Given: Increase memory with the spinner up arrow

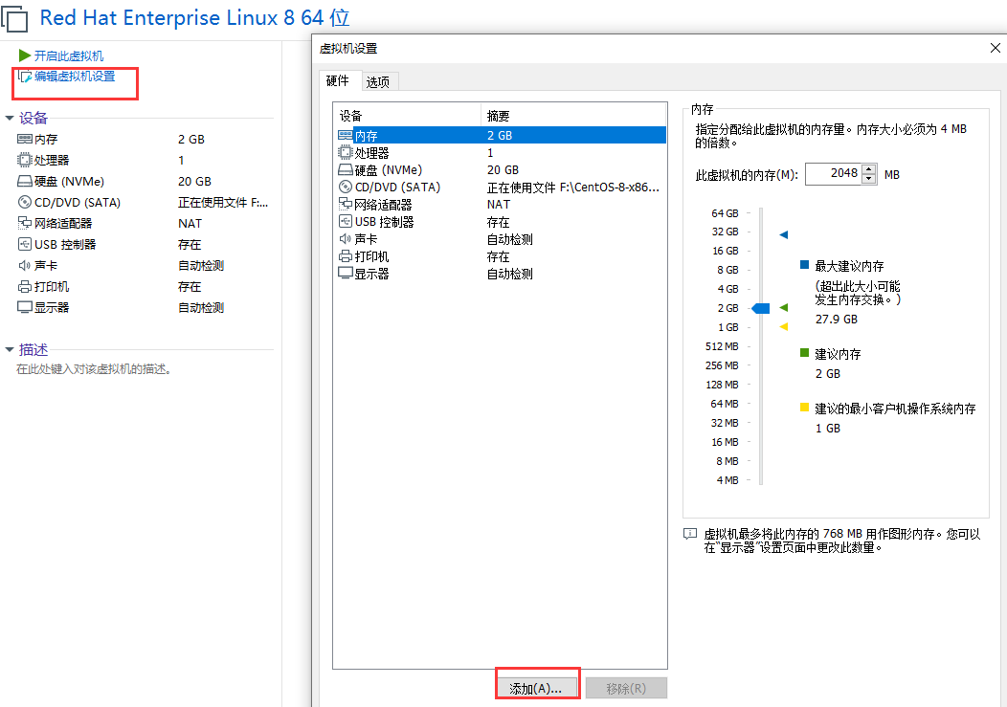Looking at the screenshot, I should (x=869, y=169).
